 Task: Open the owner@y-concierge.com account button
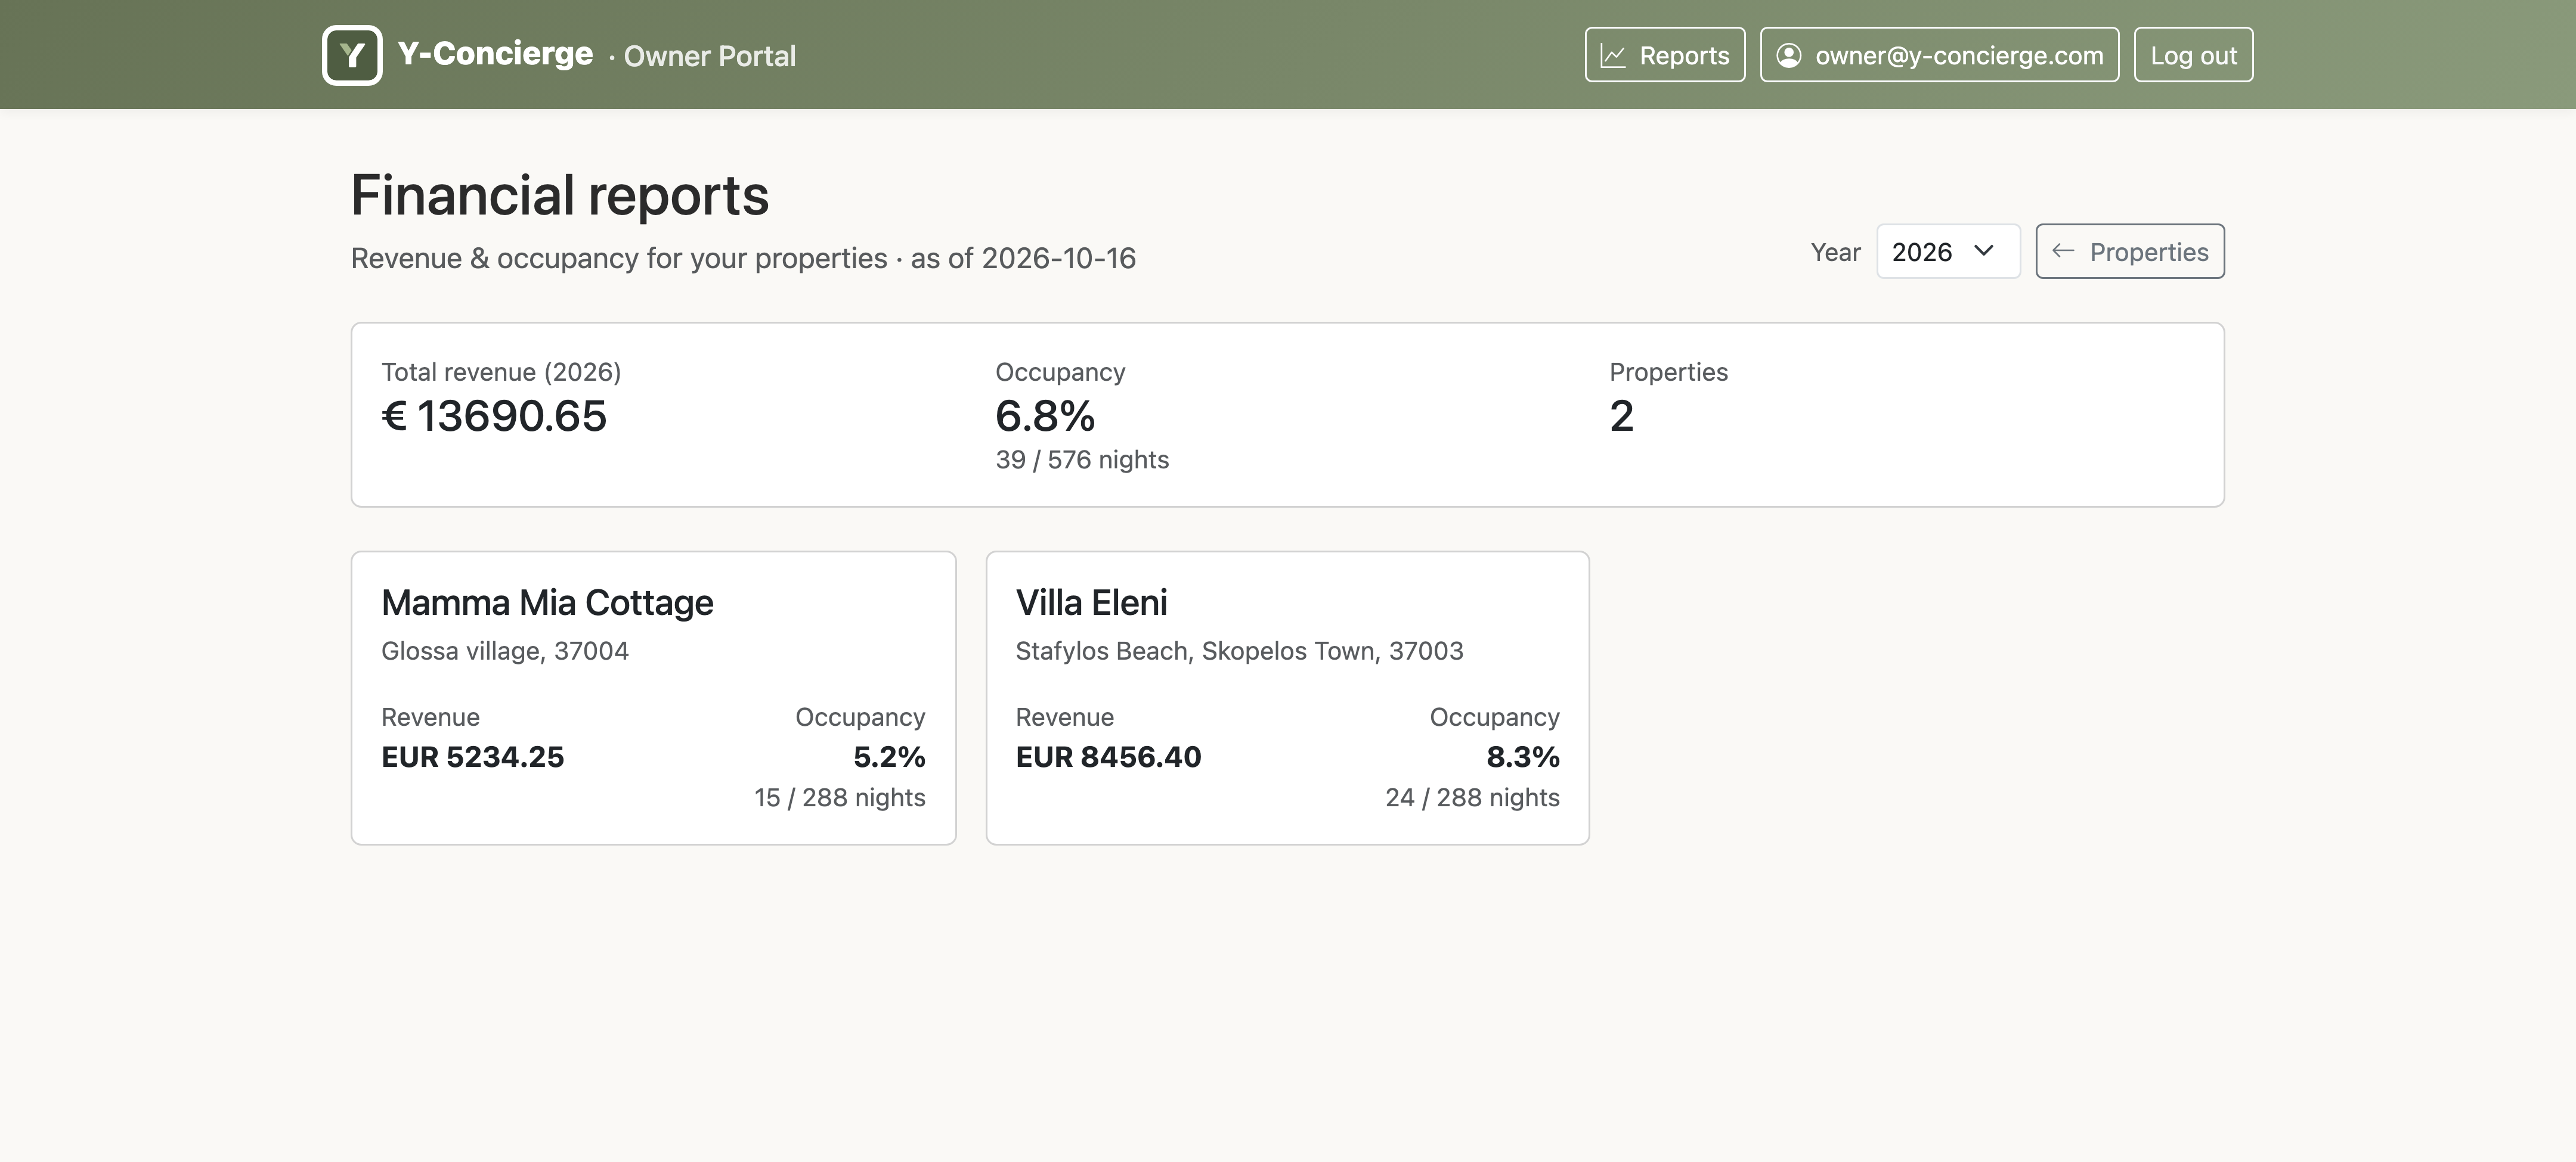point(1939,55)
